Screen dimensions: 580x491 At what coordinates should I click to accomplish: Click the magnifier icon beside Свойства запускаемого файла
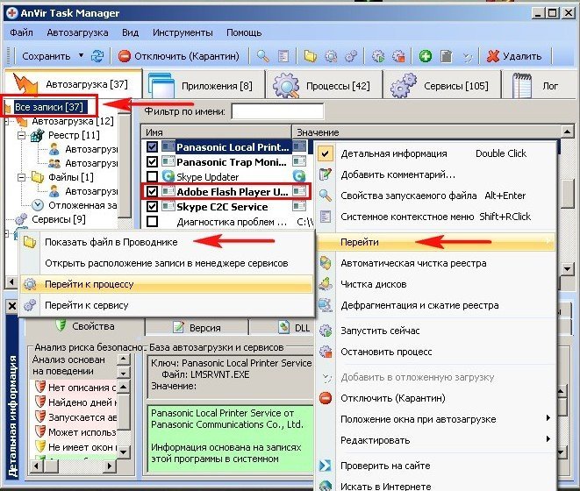click(326, 196)
